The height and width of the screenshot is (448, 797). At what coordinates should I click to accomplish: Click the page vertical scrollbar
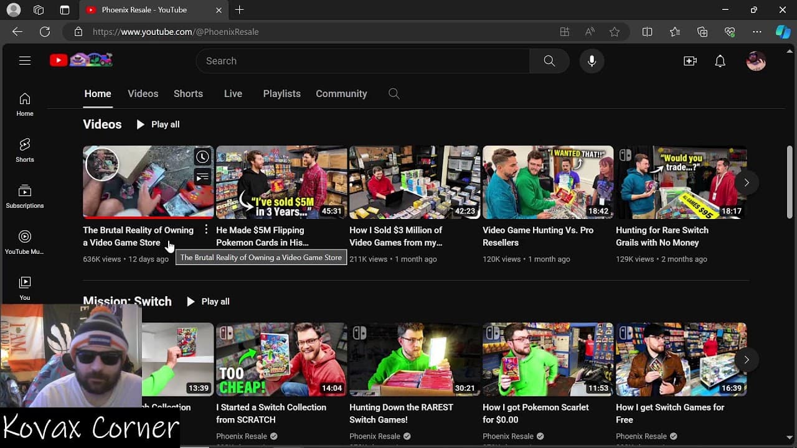[x=790, y=182]
